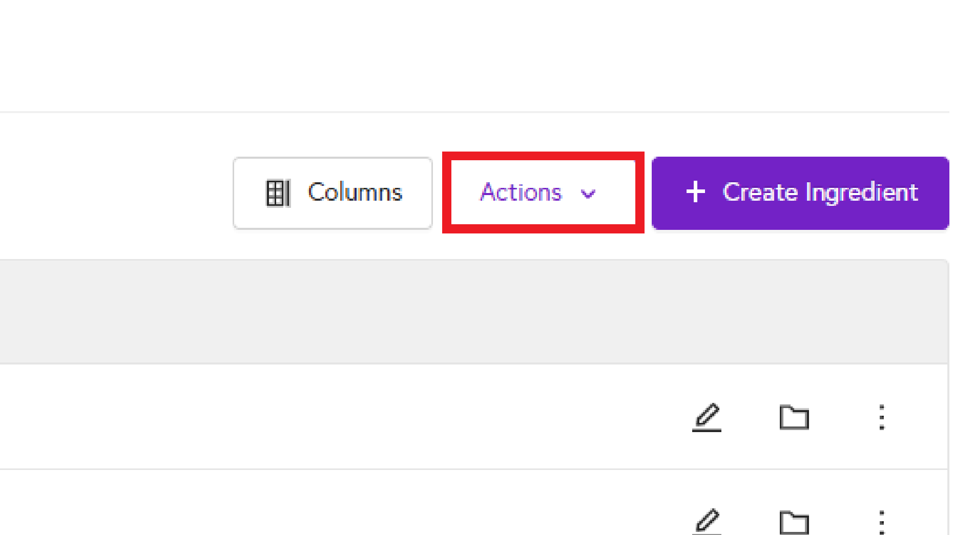954x535 pixels.
Task: Click the grid icon on Columns button
Action: pyautogui.click(x=278, y=193)
